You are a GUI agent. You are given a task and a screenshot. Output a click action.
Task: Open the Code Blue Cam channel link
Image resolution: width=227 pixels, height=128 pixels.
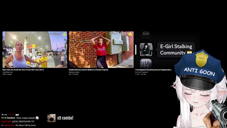tap(7, 72)
